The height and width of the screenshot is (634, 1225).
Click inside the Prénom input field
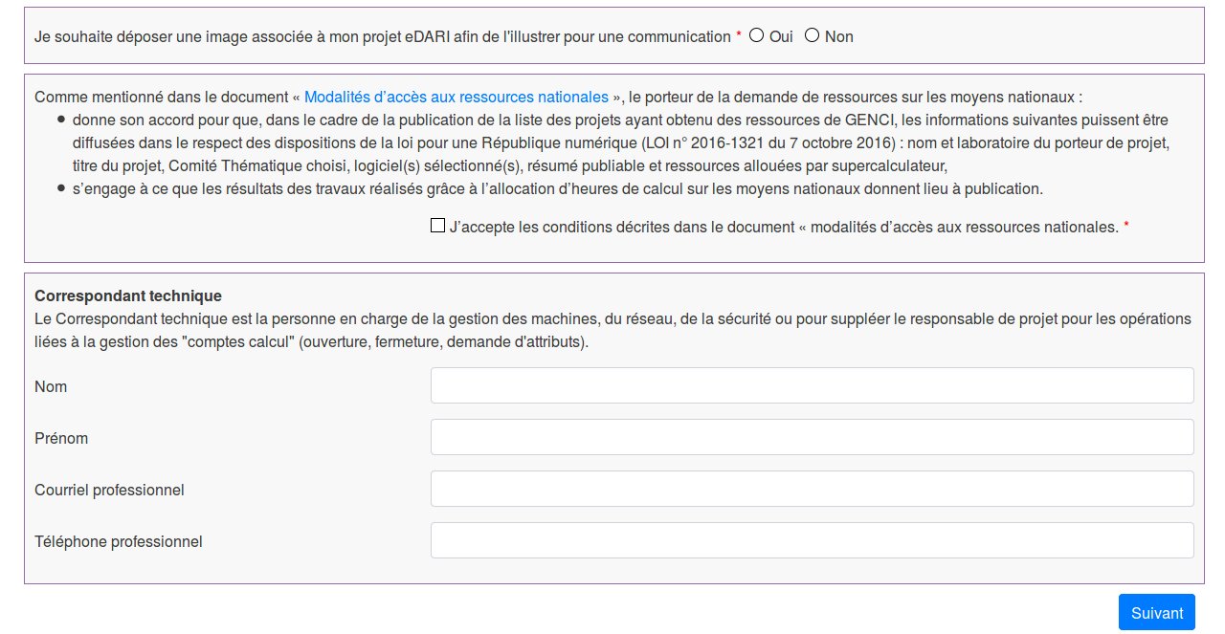[812, 437]
